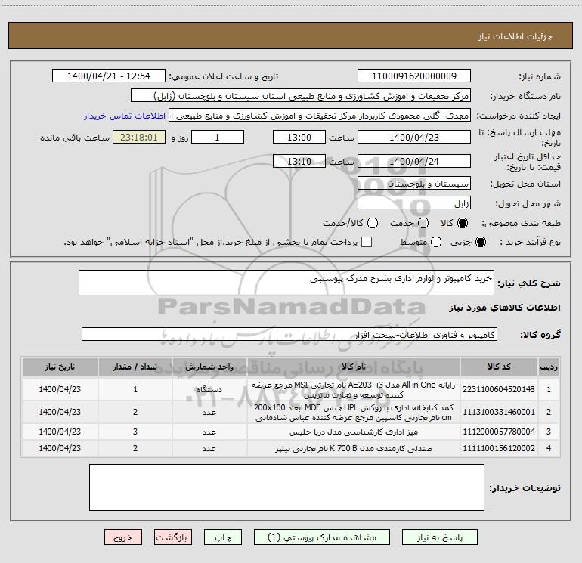Open buyer contact info link اطلاعات تماس خریدار
Image resolution: width=582 pixels, height=563 pixels.
125,116
